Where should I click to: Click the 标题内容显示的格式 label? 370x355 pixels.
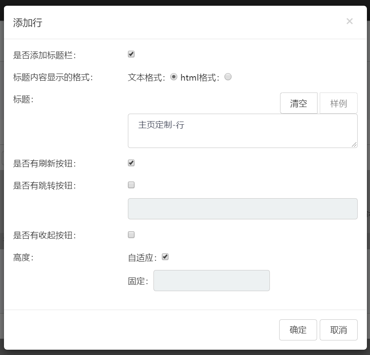click(53, 78)
